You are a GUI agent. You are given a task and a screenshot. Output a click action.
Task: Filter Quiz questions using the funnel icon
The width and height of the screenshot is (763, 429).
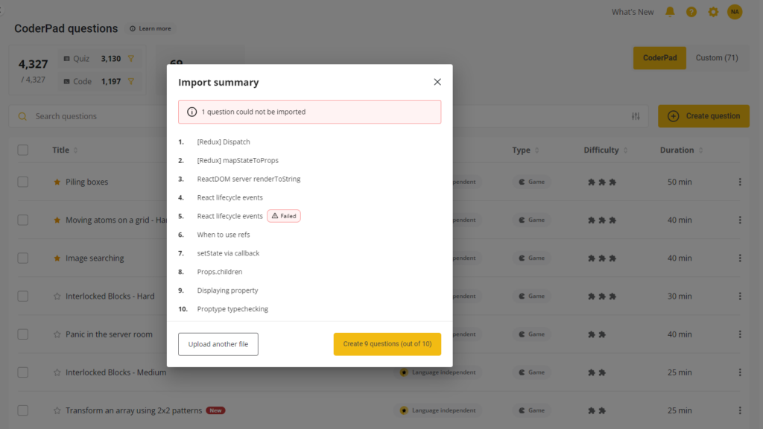[131, 59]
